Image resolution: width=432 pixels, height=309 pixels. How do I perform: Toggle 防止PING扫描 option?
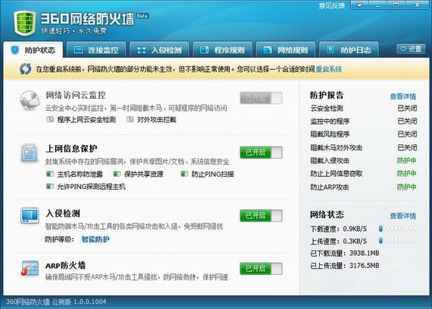[x=208, y=174]
